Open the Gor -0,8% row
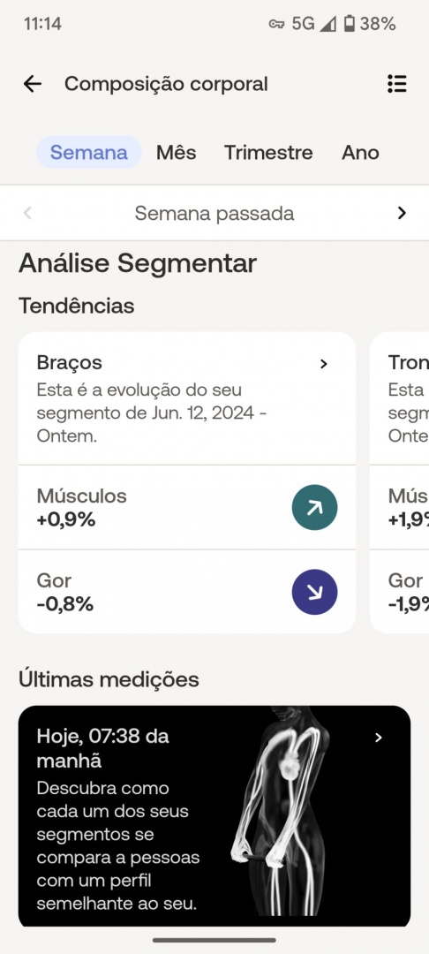The image size is (429, 954). pyautogui.click(x=187, y=592)
